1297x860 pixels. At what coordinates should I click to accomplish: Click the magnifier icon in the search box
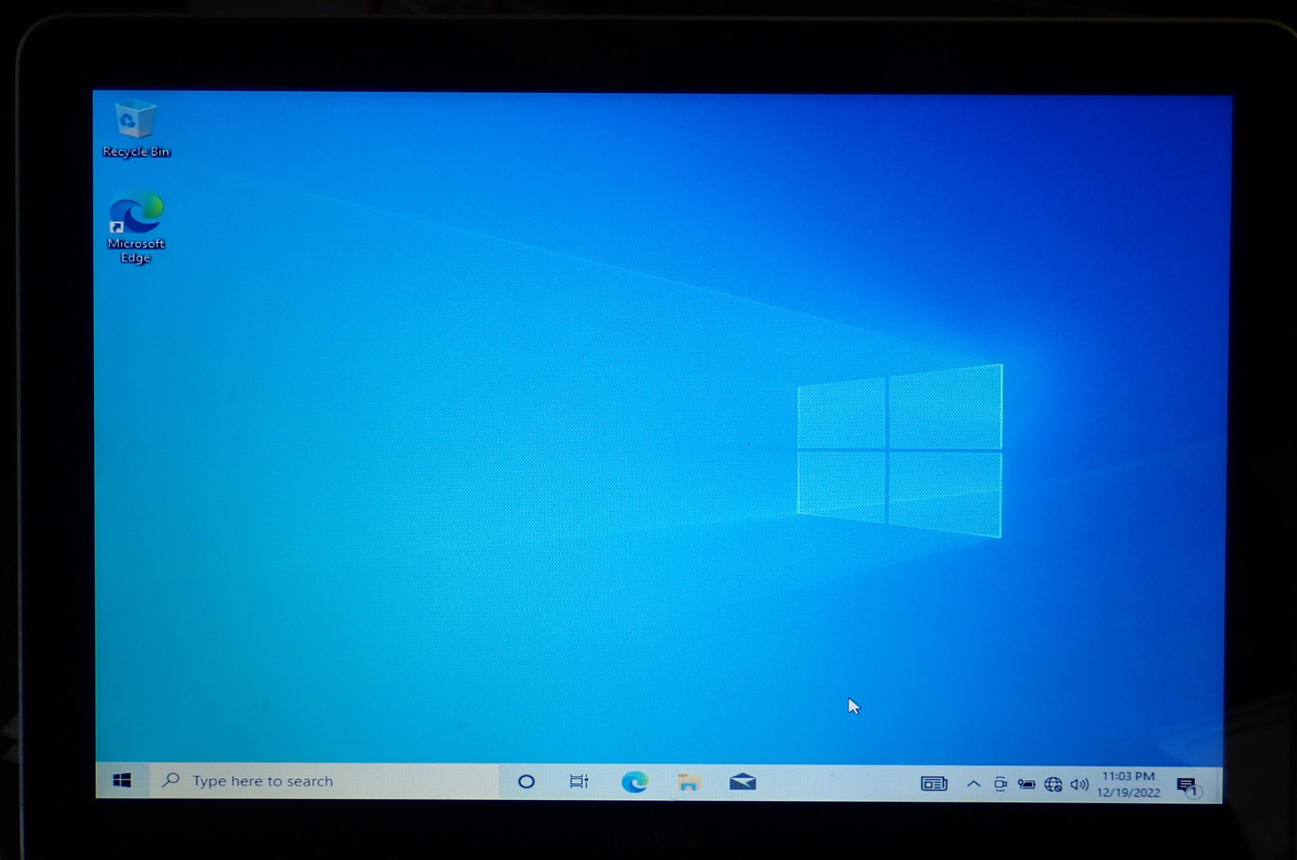tap(171, 780)
